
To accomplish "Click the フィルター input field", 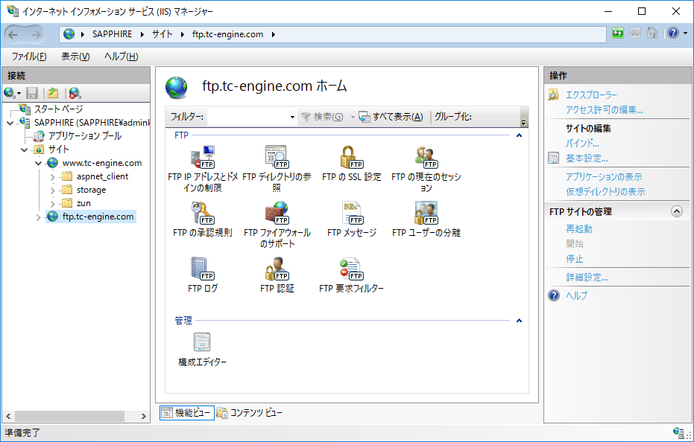I will point(247,117).
